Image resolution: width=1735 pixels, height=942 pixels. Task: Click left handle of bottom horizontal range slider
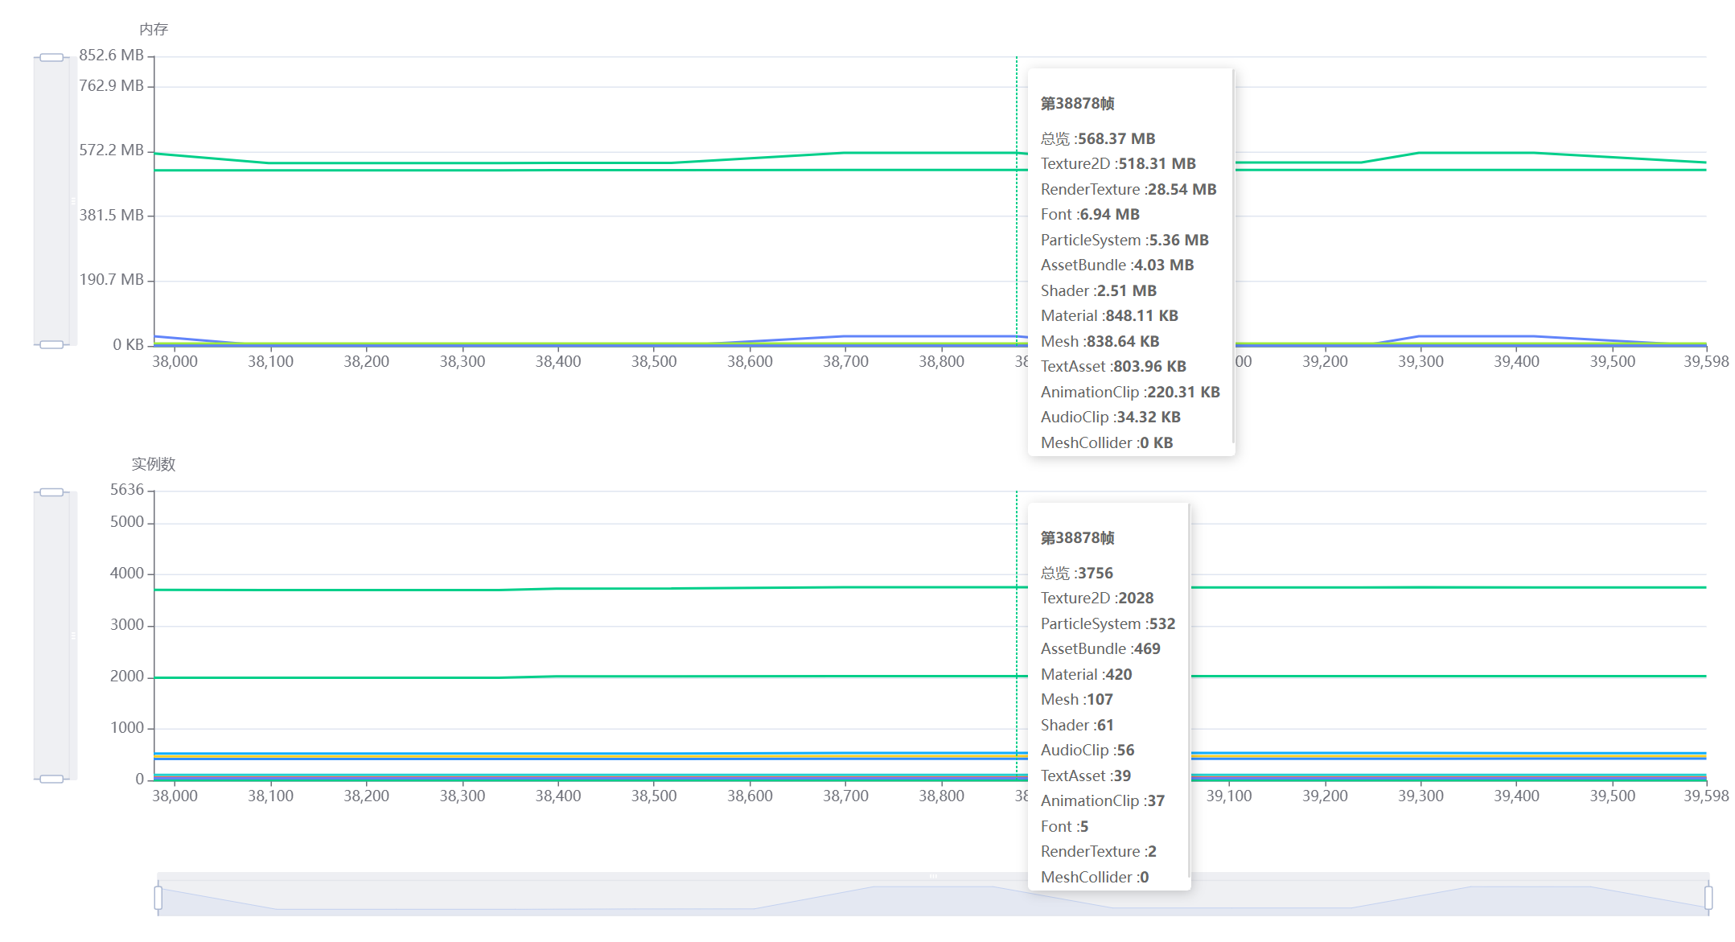coord(158,898)
